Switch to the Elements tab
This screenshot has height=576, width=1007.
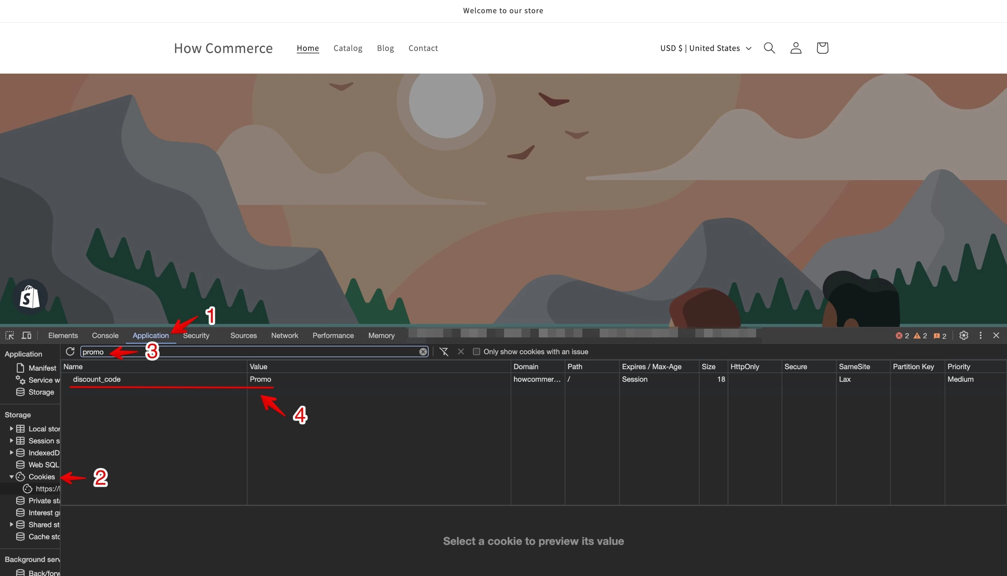point(63,335)
